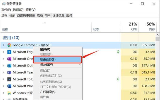Click the 2.1 MB memory value

150,79
